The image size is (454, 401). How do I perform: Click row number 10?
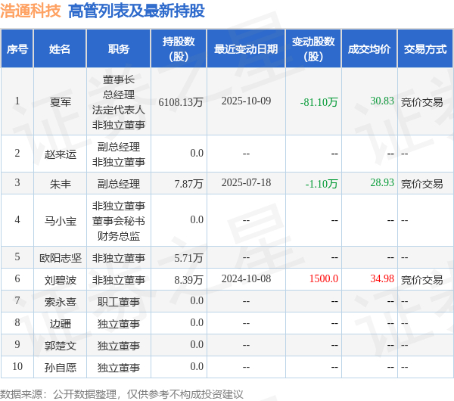click(x=17, y=366)
